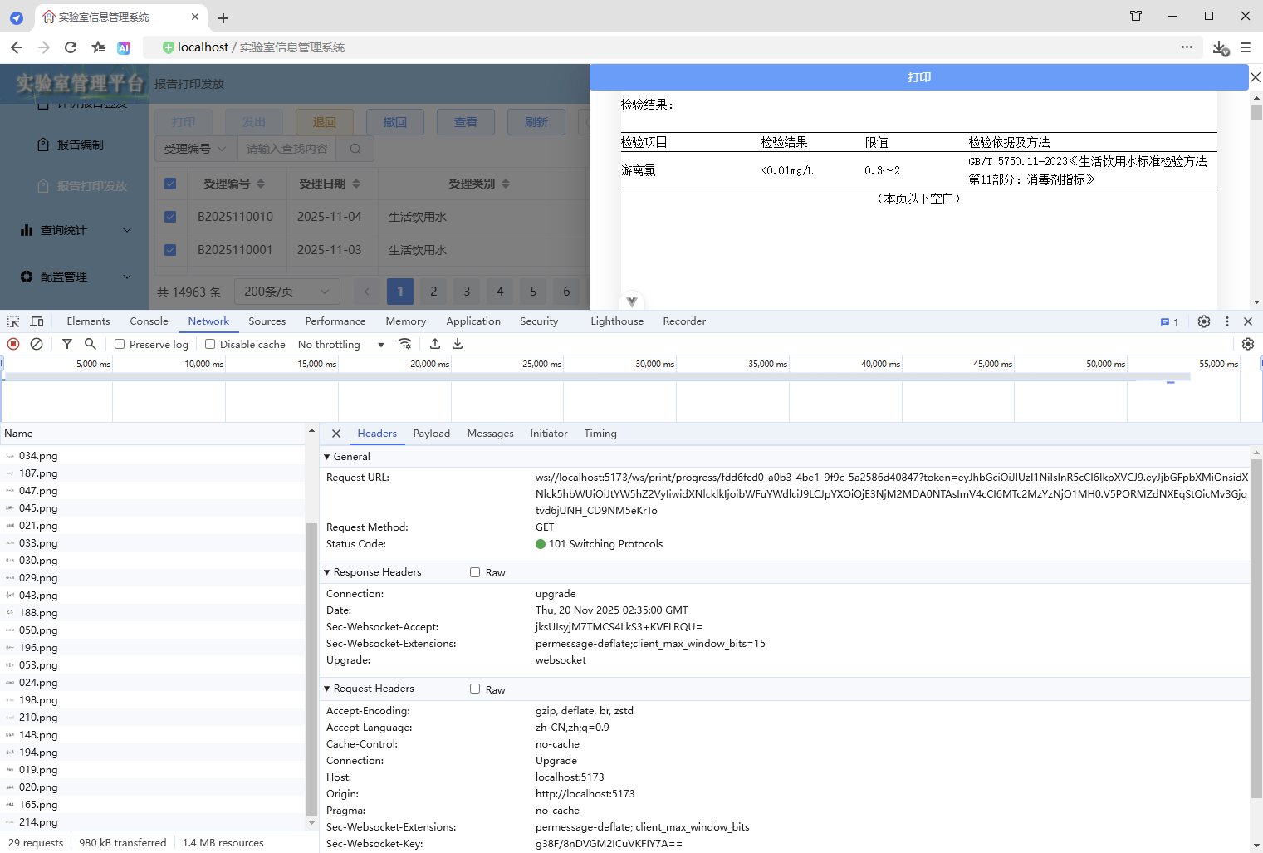Click the 查看 button

point(466,122)
